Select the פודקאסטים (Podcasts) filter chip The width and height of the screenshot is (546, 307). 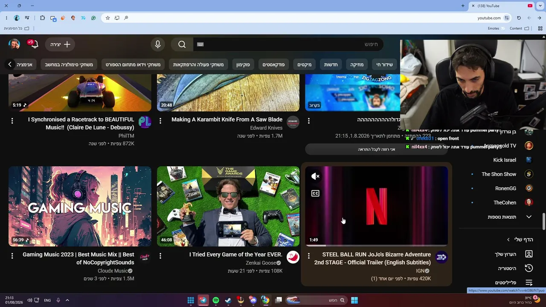273,65
